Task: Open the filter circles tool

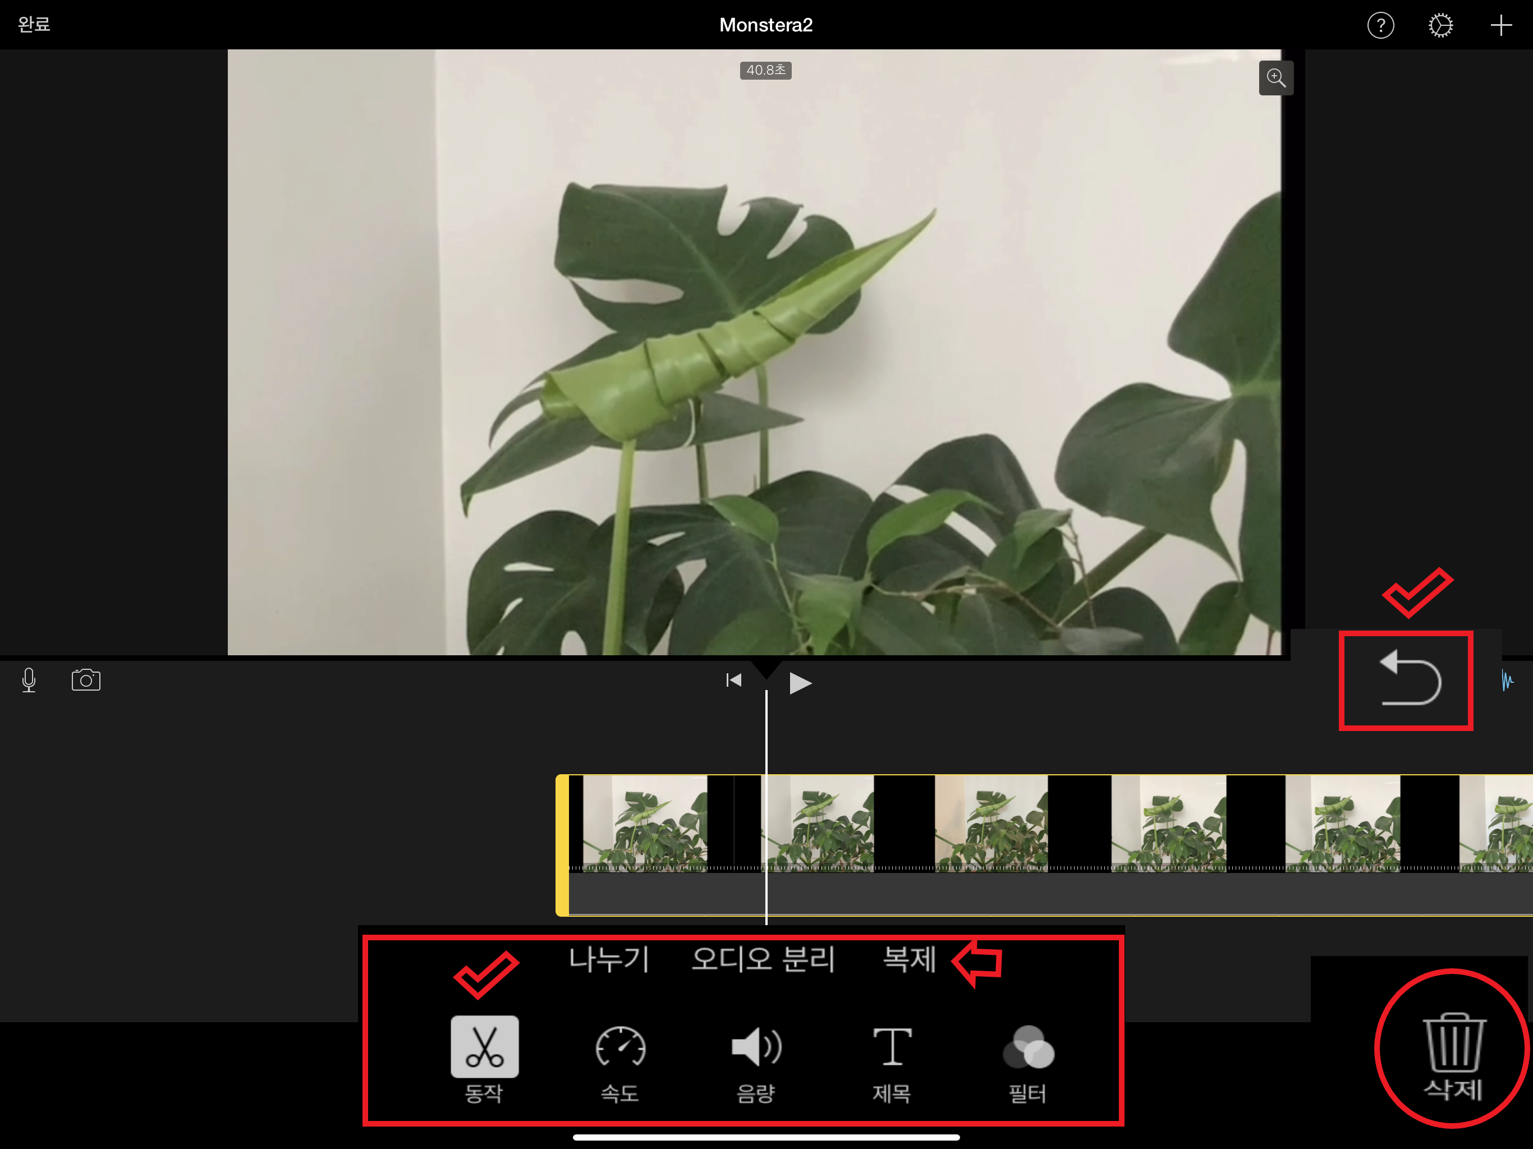Action: (1028, 1046)
